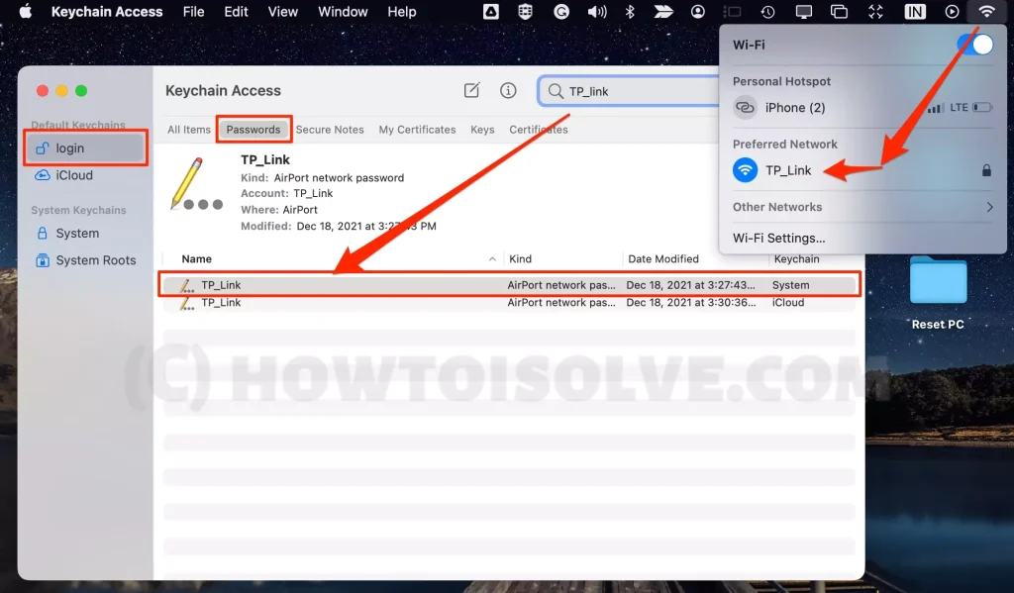Click the info button in toolbar
The height and width of the screenshot is (593, 1014).
508,90
